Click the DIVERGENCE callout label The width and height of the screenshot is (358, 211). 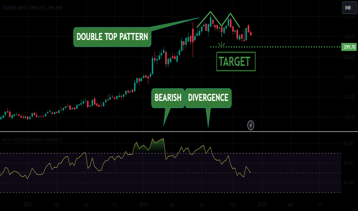click(208, 98)
